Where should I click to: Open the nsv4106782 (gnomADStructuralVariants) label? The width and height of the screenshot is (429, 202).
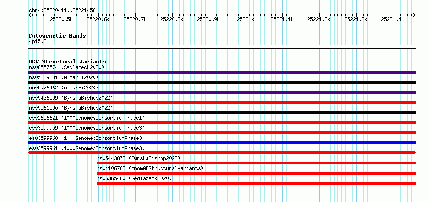[150, 168]
